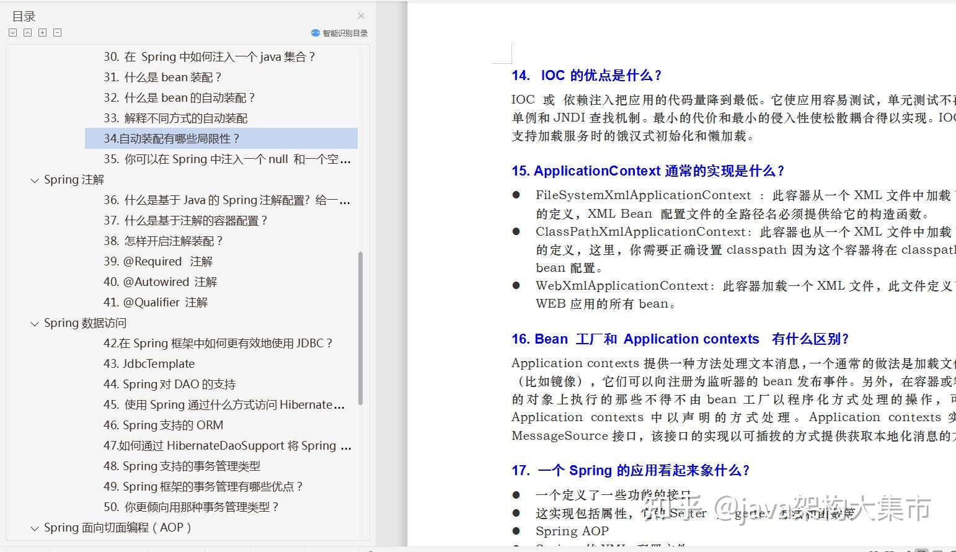Open item 47 about HibernateDaoSupport

(228, 446)
